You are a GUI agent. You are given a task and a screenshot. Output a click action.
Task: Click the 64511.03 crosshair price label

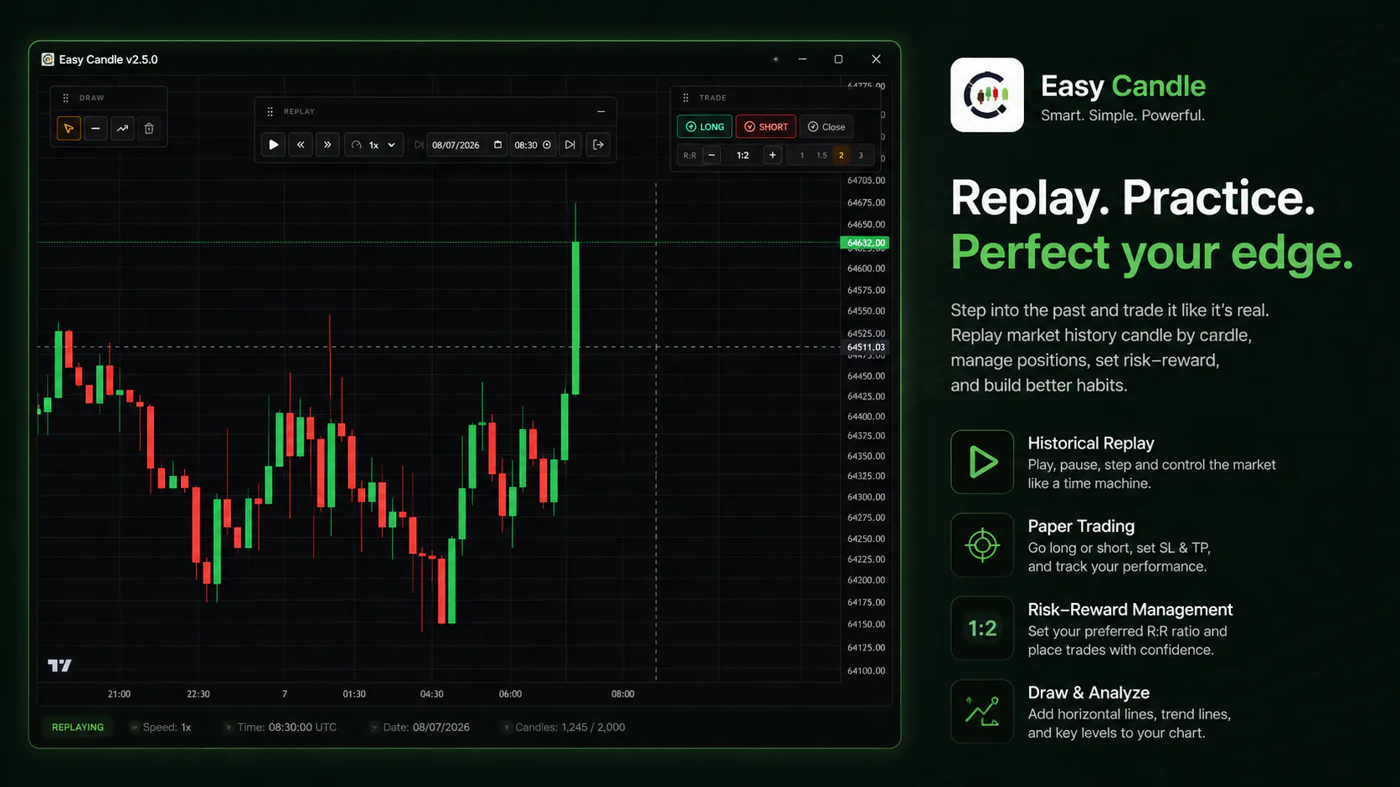point(865,347)
